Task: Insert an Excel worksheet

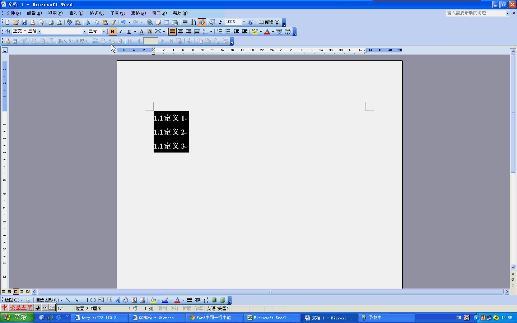Action: (175, 22)
